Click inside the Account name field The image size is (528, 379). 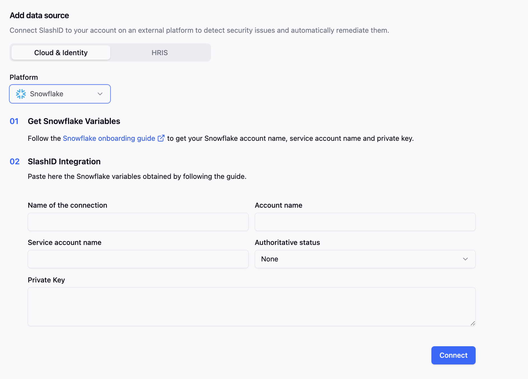point(365,222)
